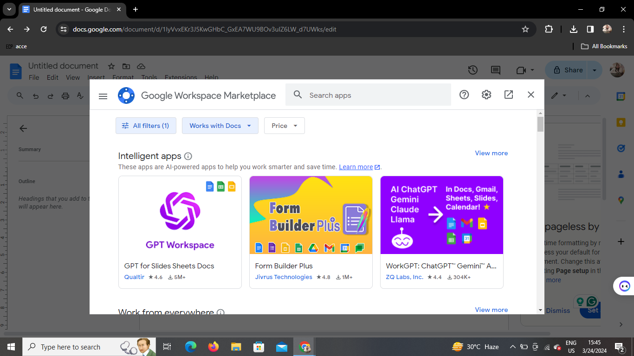This screenshot has height=356, width=634.
Task: Open Chrome extensions puzzle icon
Action: 549,29
